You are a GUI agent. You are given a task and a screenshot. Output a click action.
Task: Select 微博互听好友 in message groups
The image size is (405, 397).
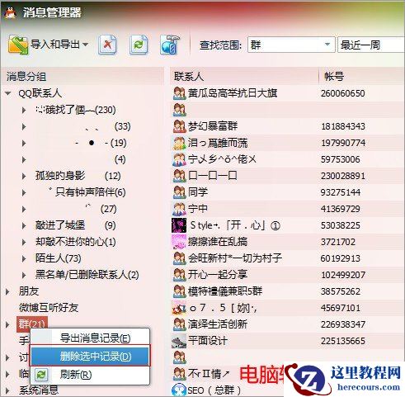coord(49,308)
